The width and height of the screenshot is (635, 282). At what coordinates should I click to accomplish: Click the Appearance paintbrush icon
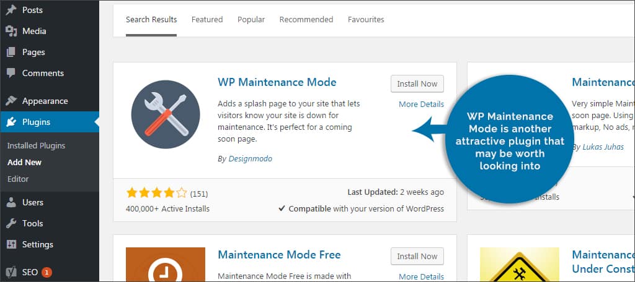pos(11,101)
